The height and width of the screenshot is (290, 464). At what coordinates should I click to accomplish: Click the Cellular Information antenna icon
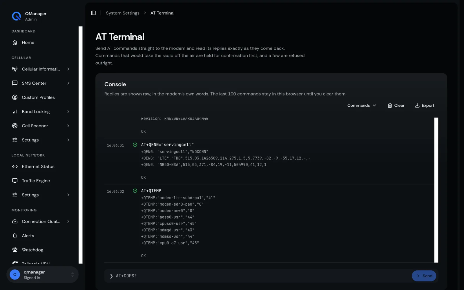click(x=15, y=69)
